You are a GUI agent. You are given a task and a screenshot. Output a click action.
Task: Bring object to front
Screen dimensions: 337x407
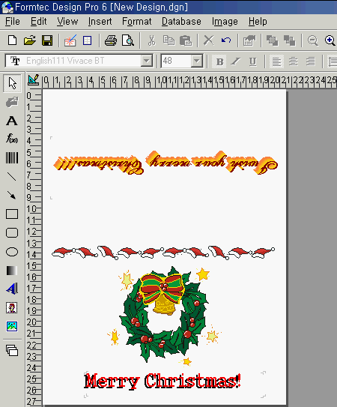point(273,40)
